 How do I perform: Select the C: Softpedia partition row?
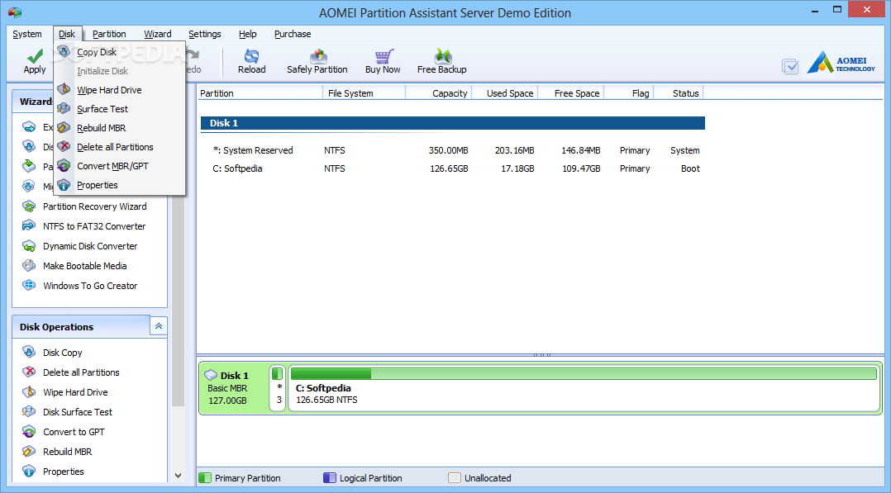pyautogui.click(x=453, y=168)
